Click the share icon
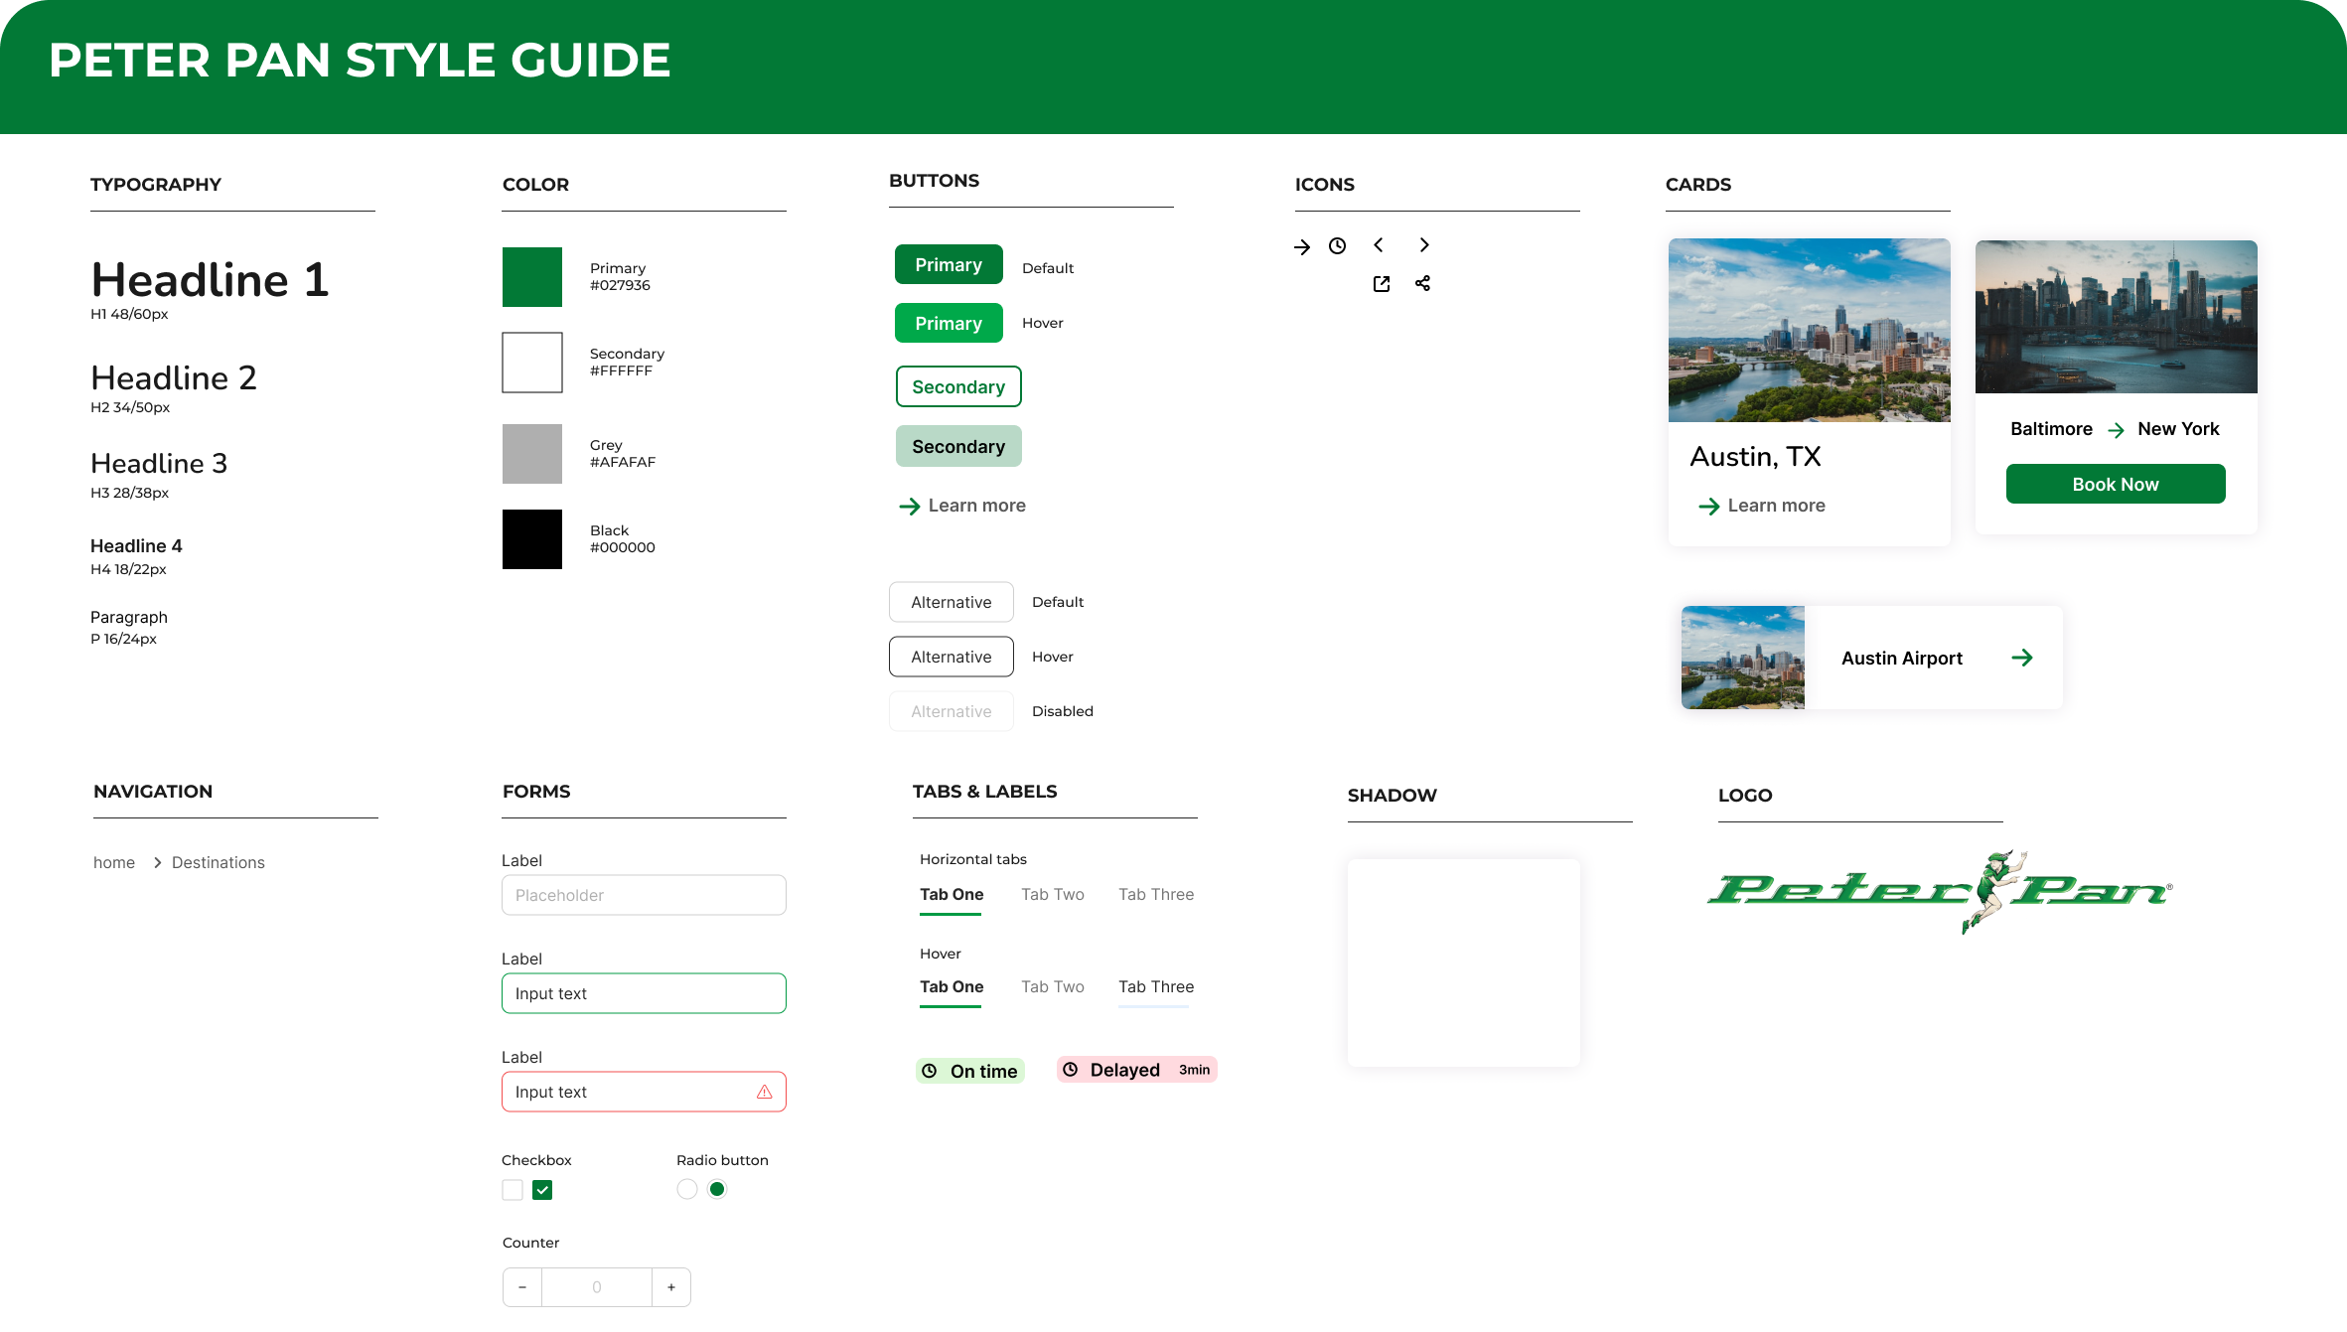Viewport: 2347px width, 1332px height. tap(1423, 284)
